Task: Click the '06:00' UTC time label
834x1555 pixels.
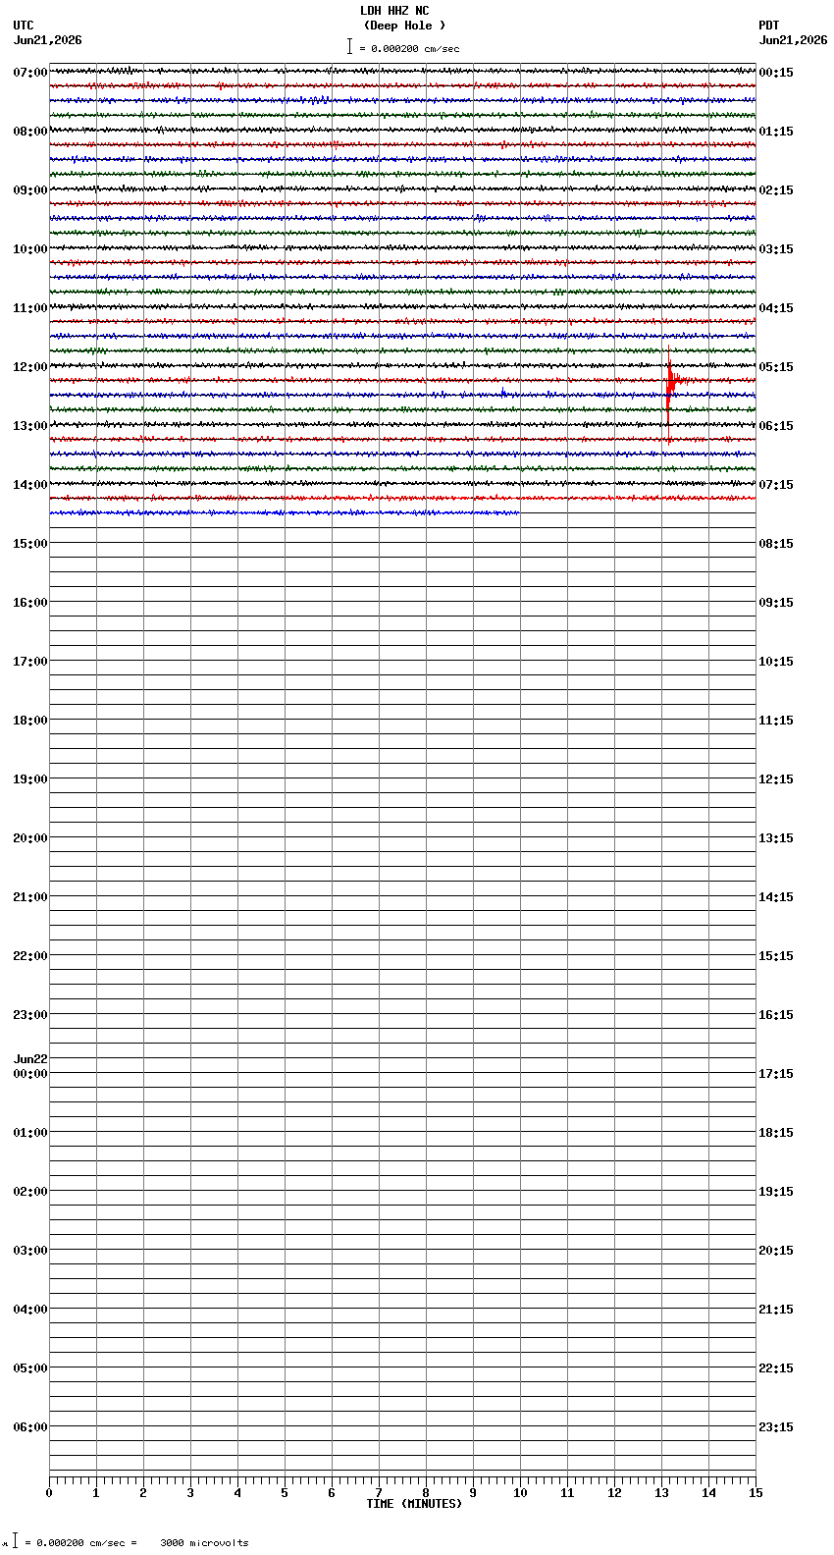Action: (30, 1427)
